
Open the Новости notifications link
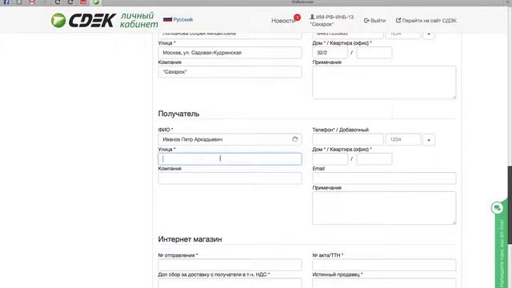click(x=283, y=21)
